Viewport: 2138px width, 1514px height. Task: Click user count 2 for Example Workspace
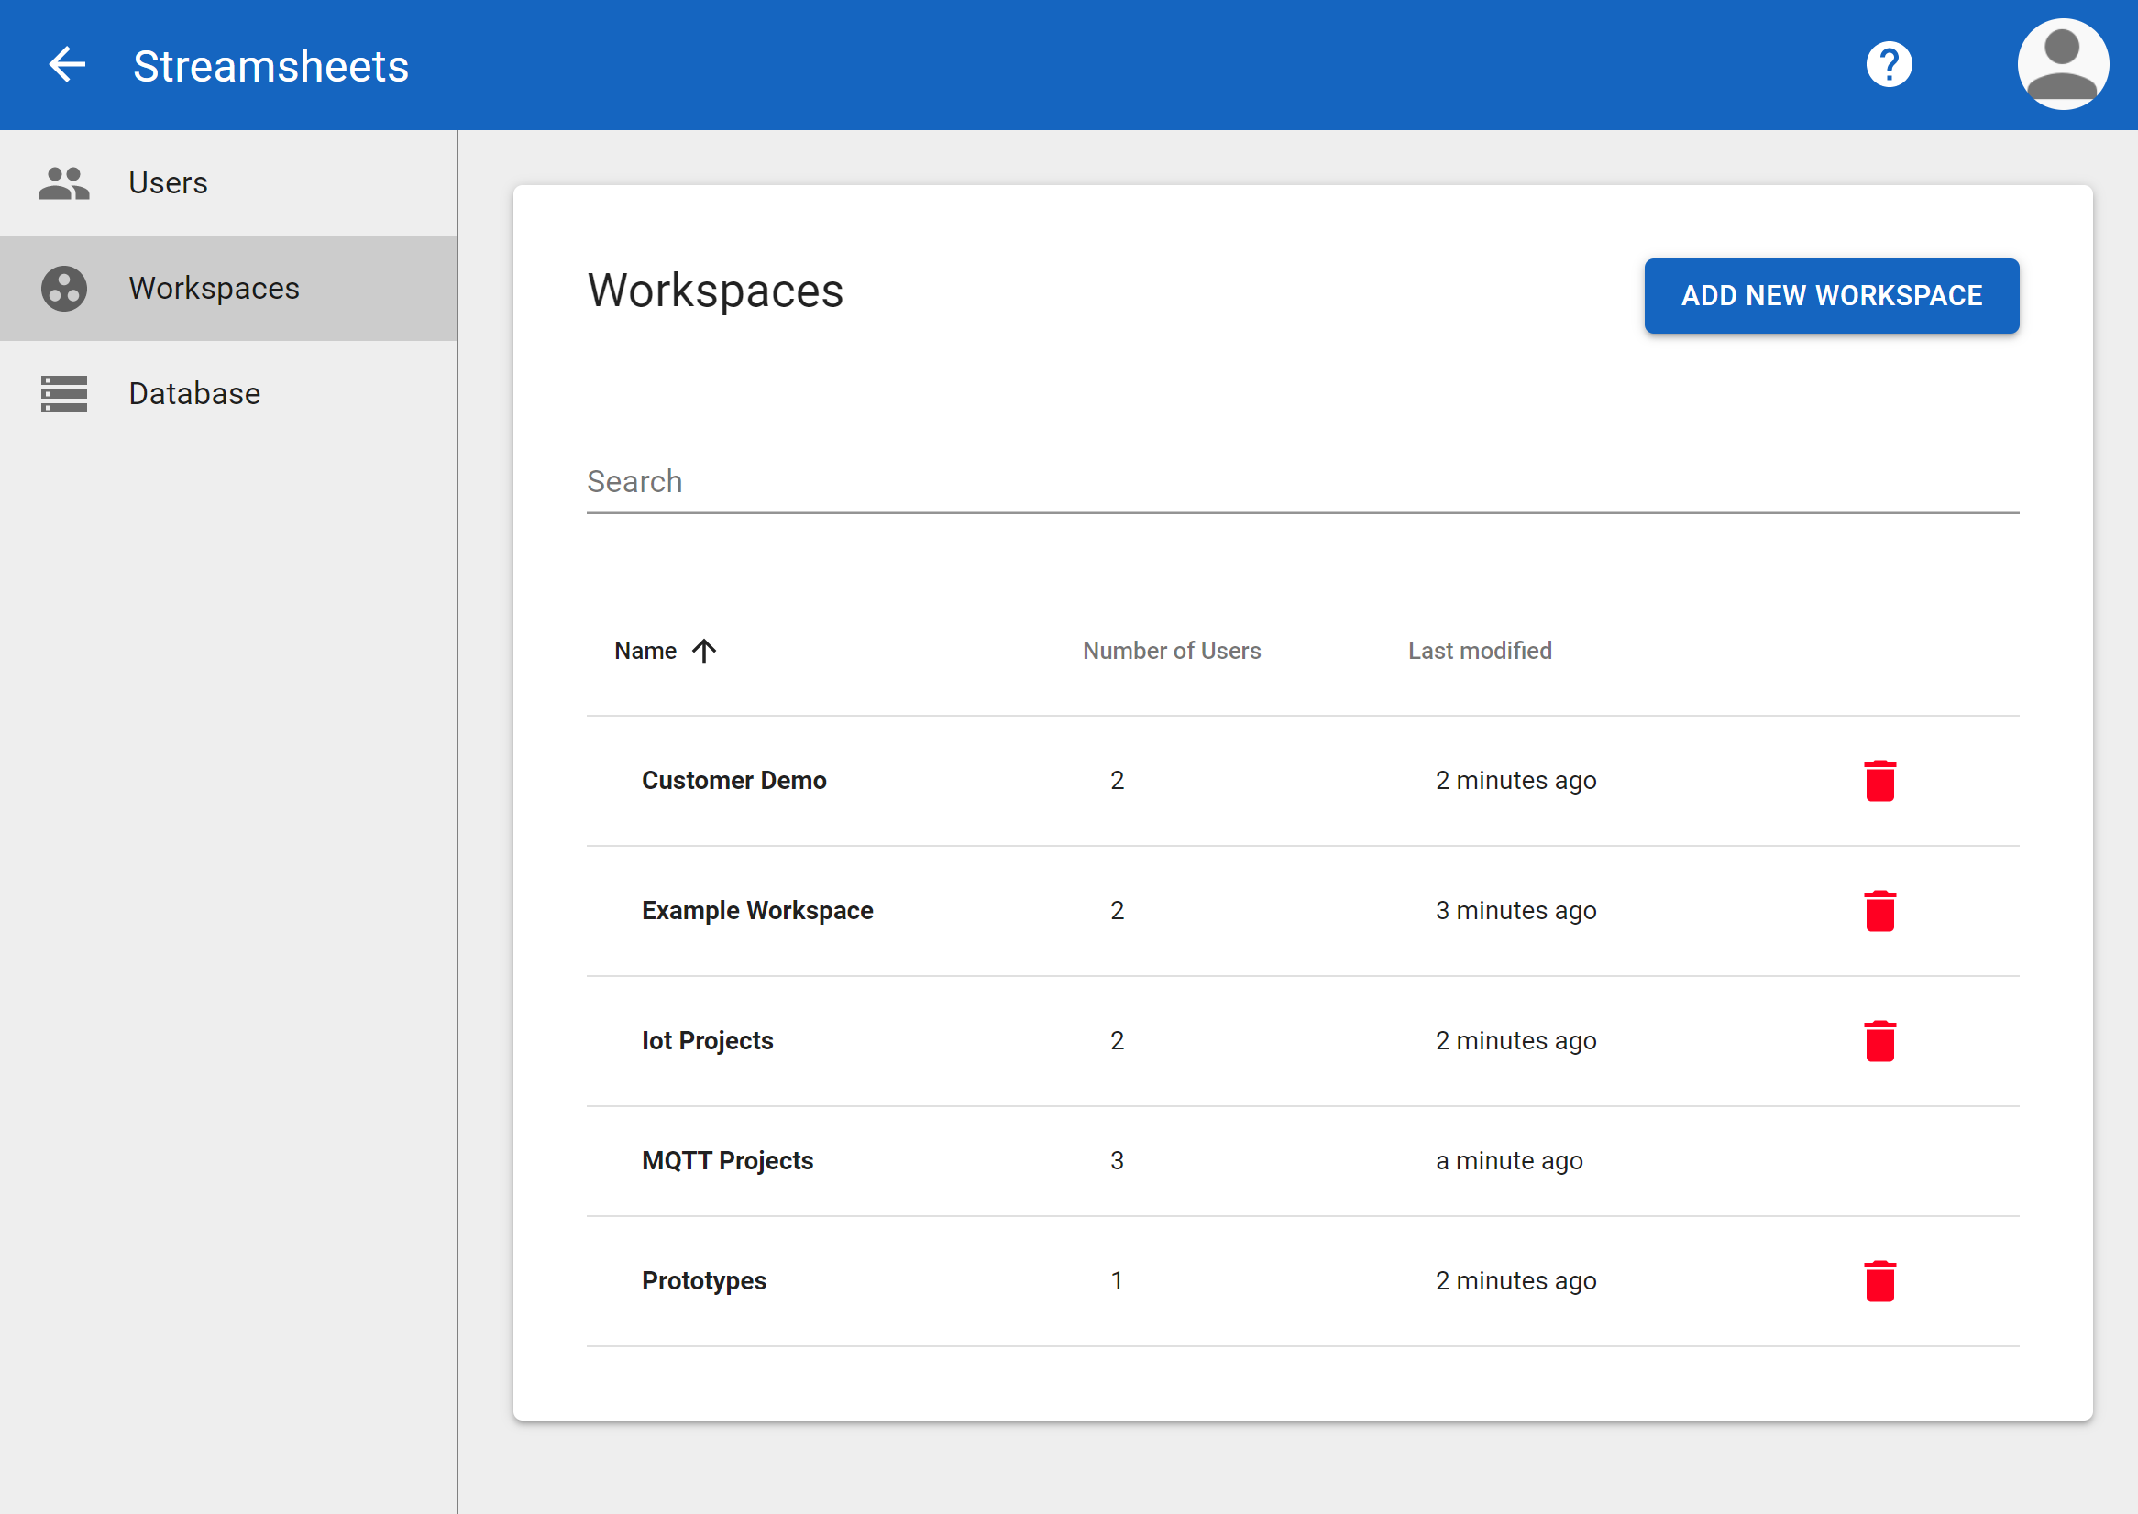click(x=1117, y=911)
